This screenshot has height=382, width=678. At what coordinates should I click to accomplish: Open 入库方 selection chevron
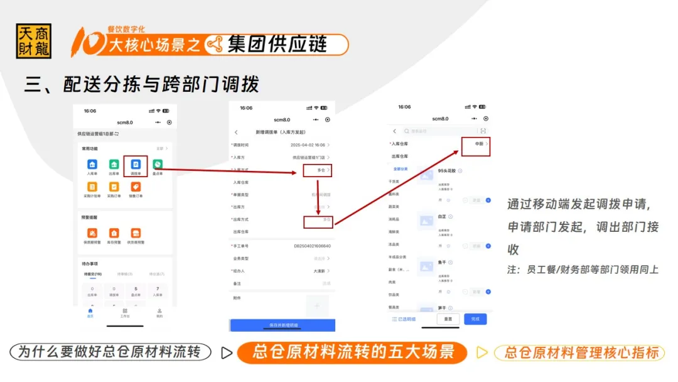(328, 158)
